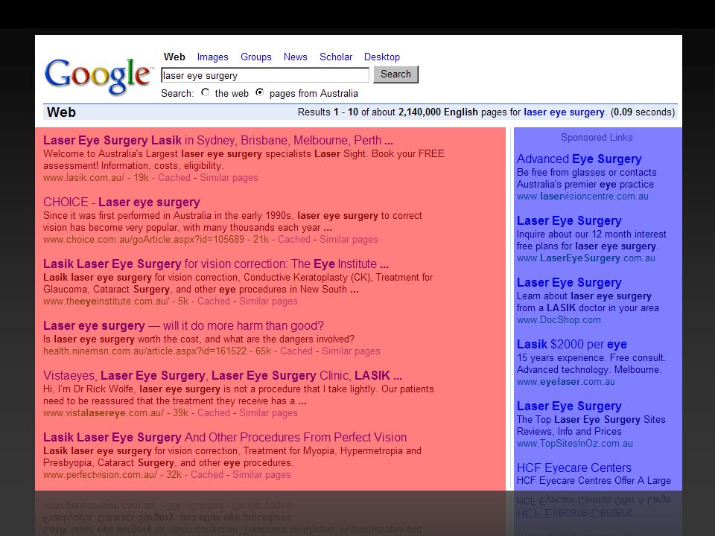Click www.LaserEyeSurgery.com.au ad URL
The image size is (715, 536).
[x=585, y=258]
